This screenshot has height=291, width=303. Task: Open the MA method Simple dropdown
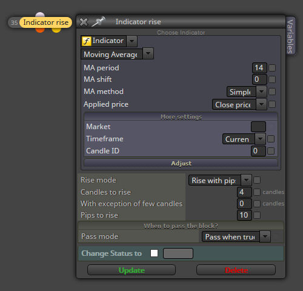(x=261, y=92)
